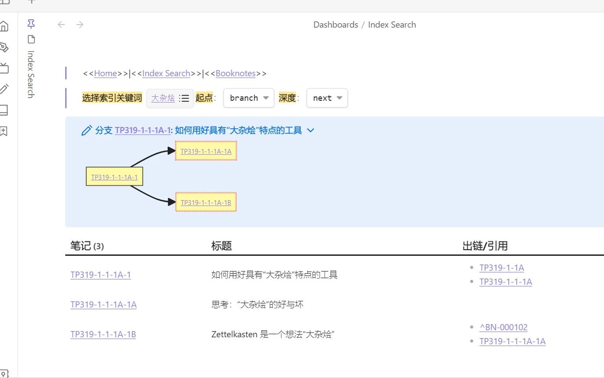604x378 pixels.
Task: Open the 深度 next dropdown
Action: [327, 98]
